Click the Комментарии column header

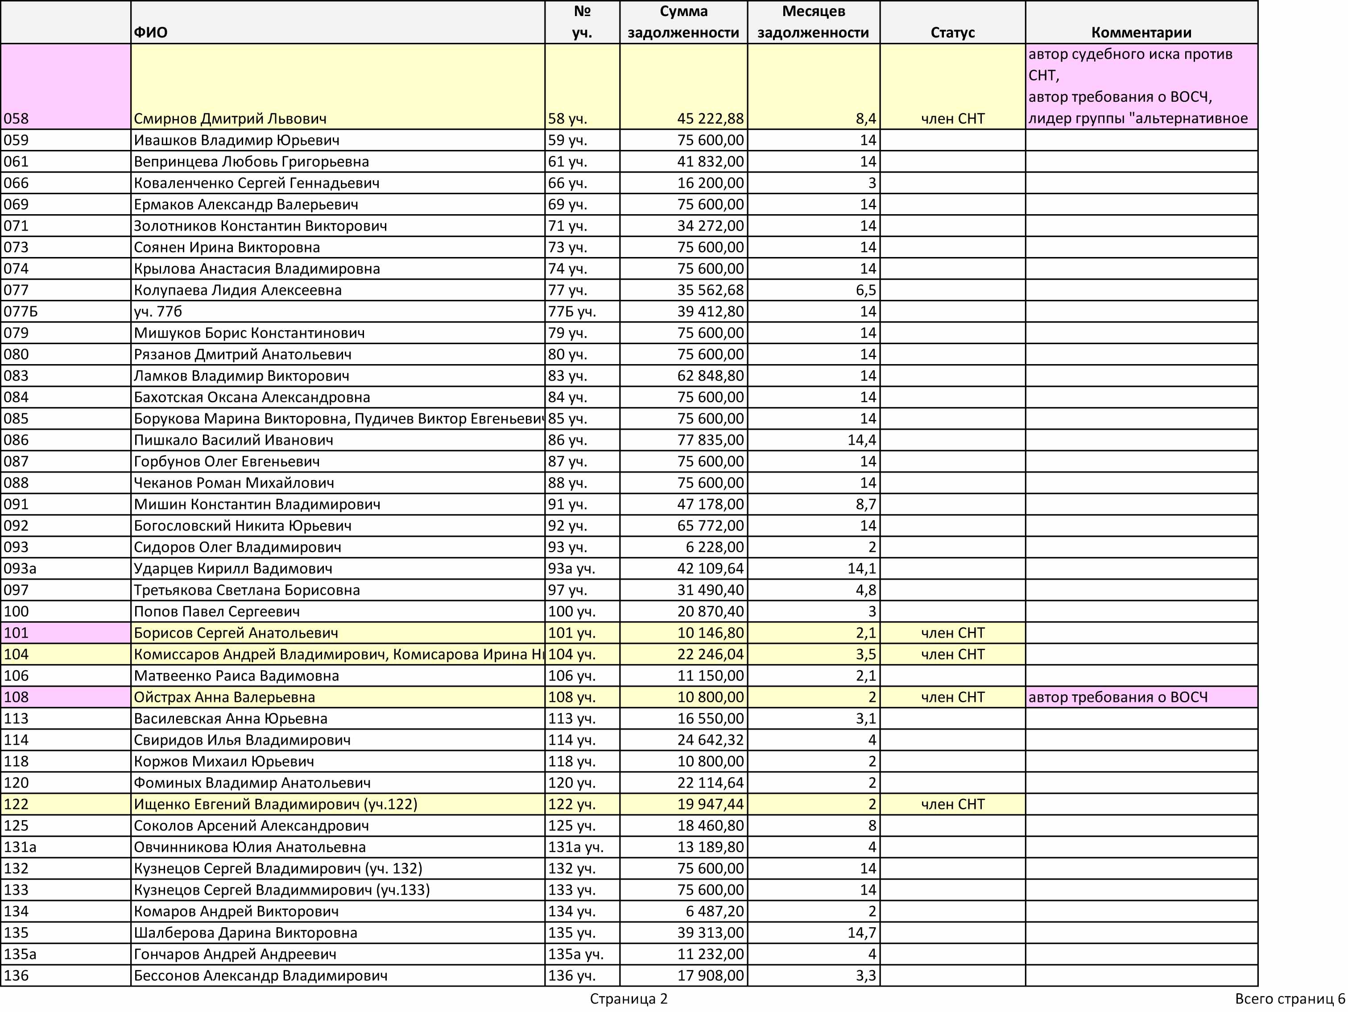click(x=1141, y=22)
